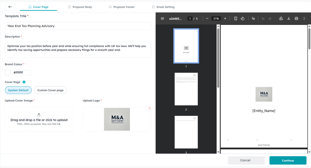The height and width of the screenshot is (168, 311).
Task: Select page 2 thumbnail in PDF sidebar
Action: point(186,89)
